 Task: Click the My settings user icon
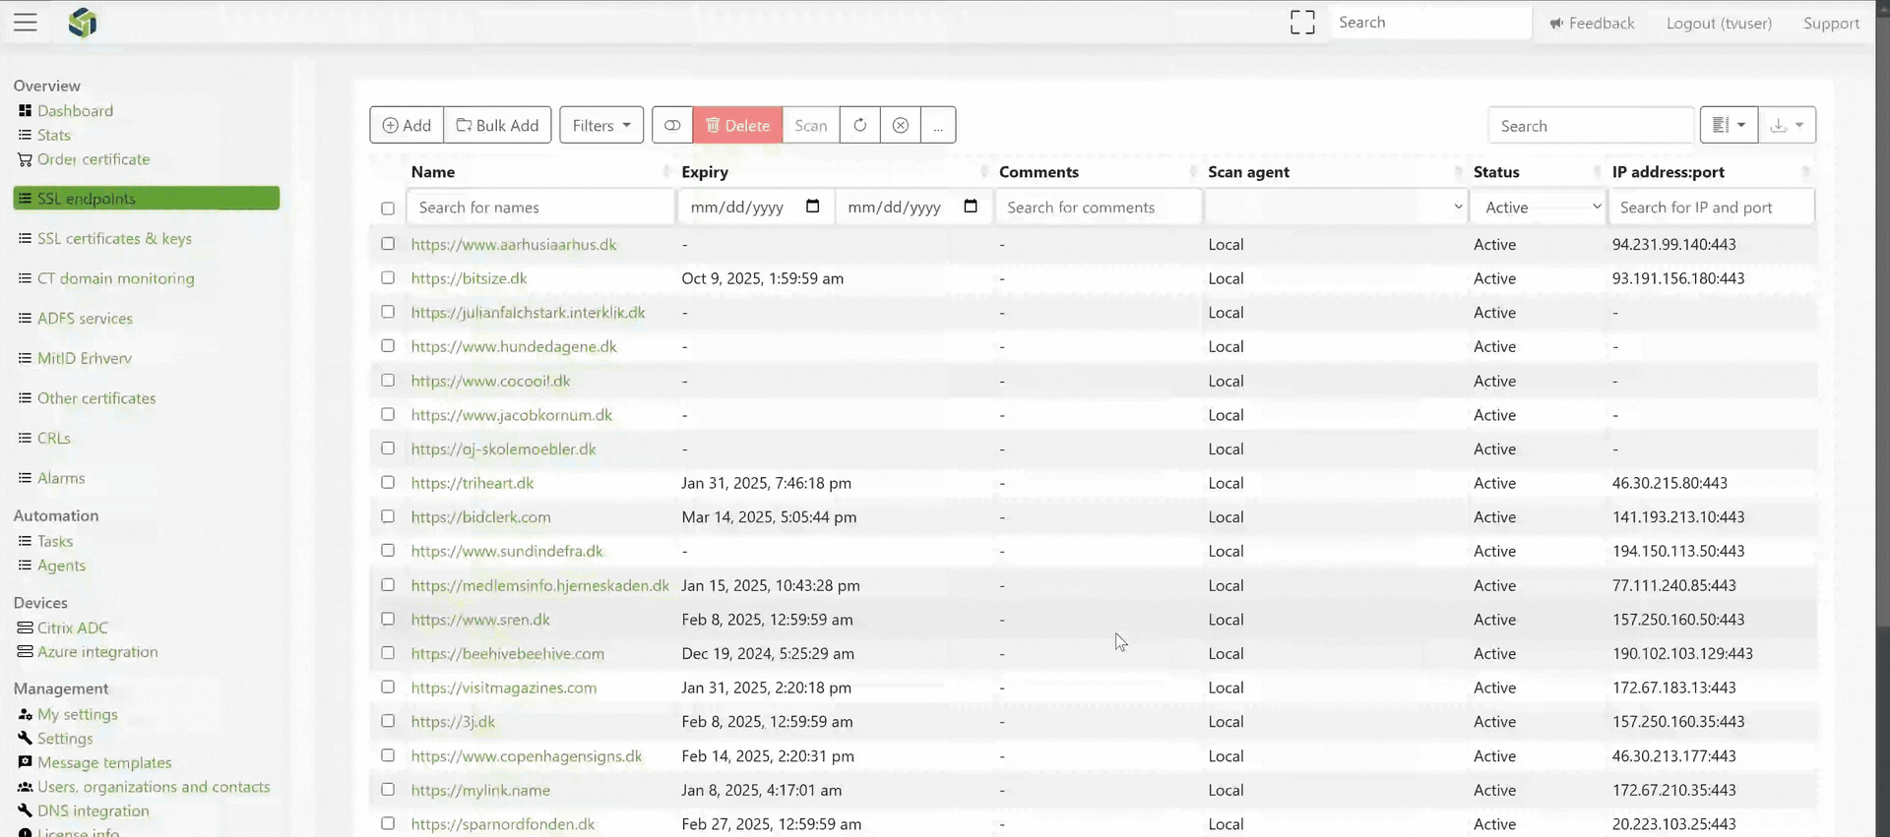(x=26, y=714)
